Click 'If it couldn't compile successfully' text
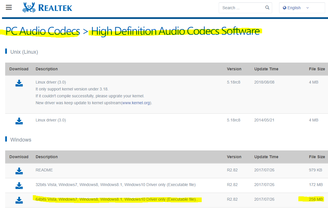 point(90,96)
